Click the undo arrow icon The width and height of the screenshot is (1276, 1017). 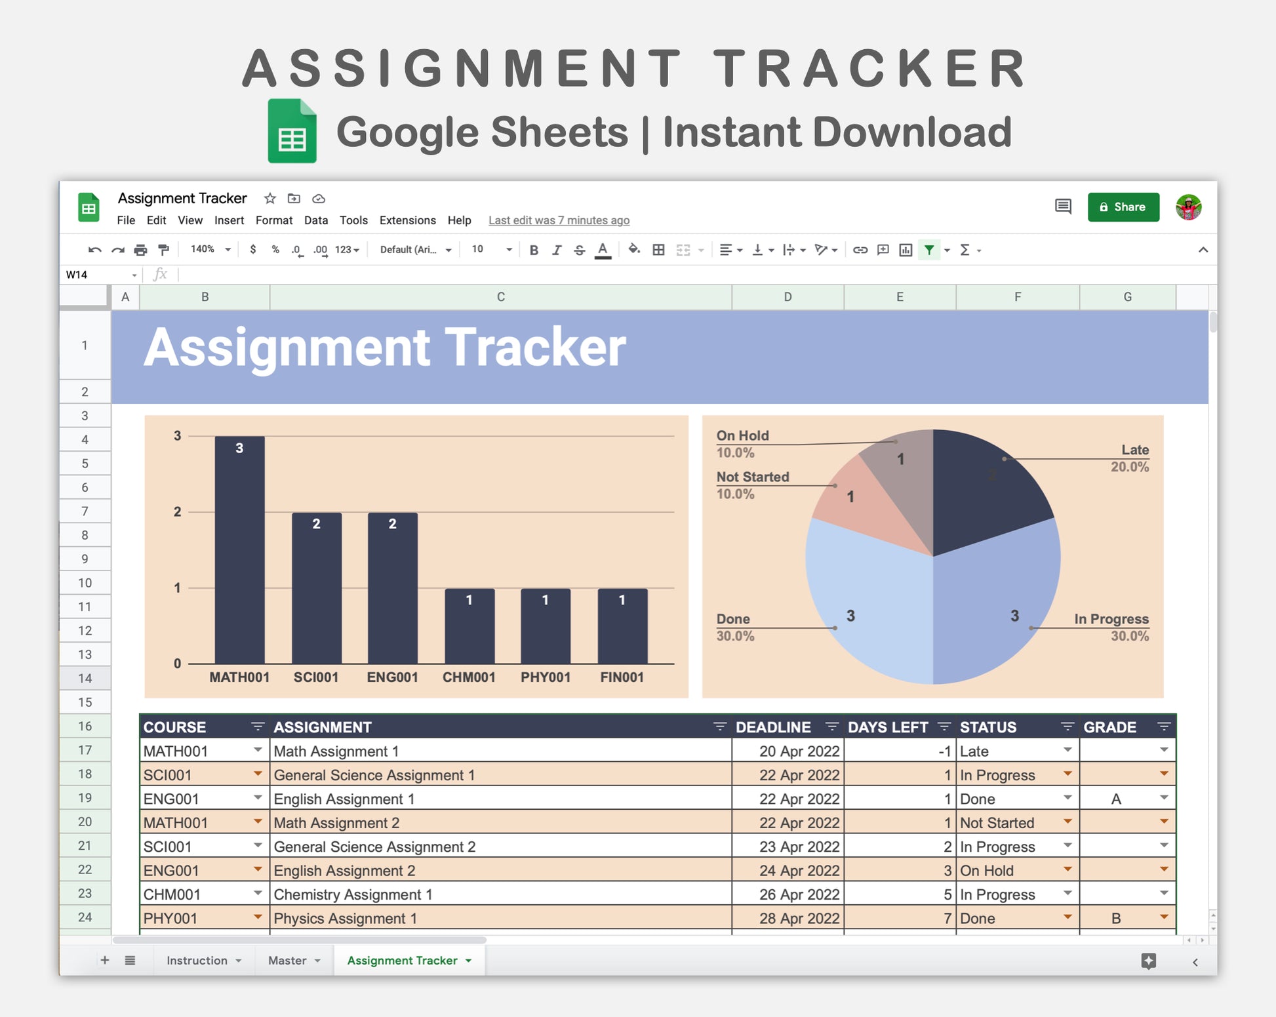pos(95,250)
